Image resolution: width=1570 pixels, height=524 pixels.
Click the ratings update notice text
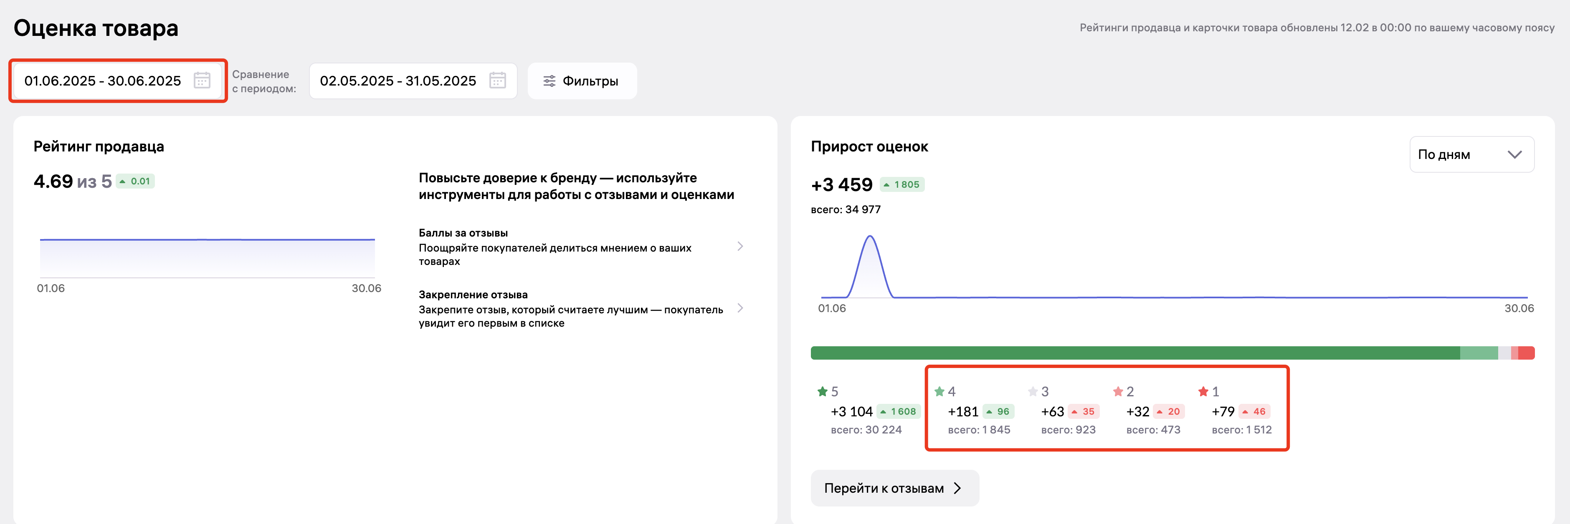click(x=1317, y=28)
